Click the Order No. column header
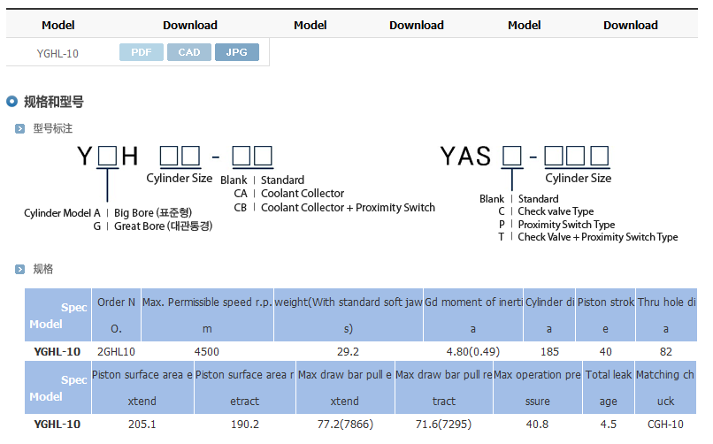Image resolution: width=713 pixels, height=444 pixels. 116,315
